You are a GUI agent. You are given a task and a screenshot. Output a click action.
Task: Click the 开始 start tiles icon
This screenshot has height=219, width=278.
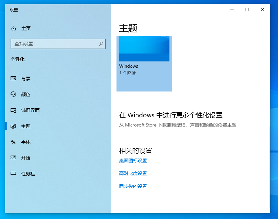(x=13, y=158)
